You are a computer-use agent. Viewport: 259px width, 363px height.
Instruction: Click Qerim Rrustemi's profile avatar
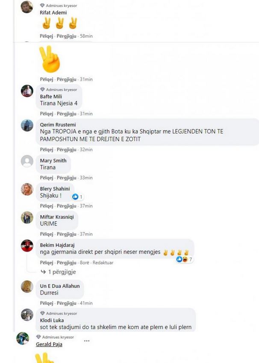coord(27,125)
